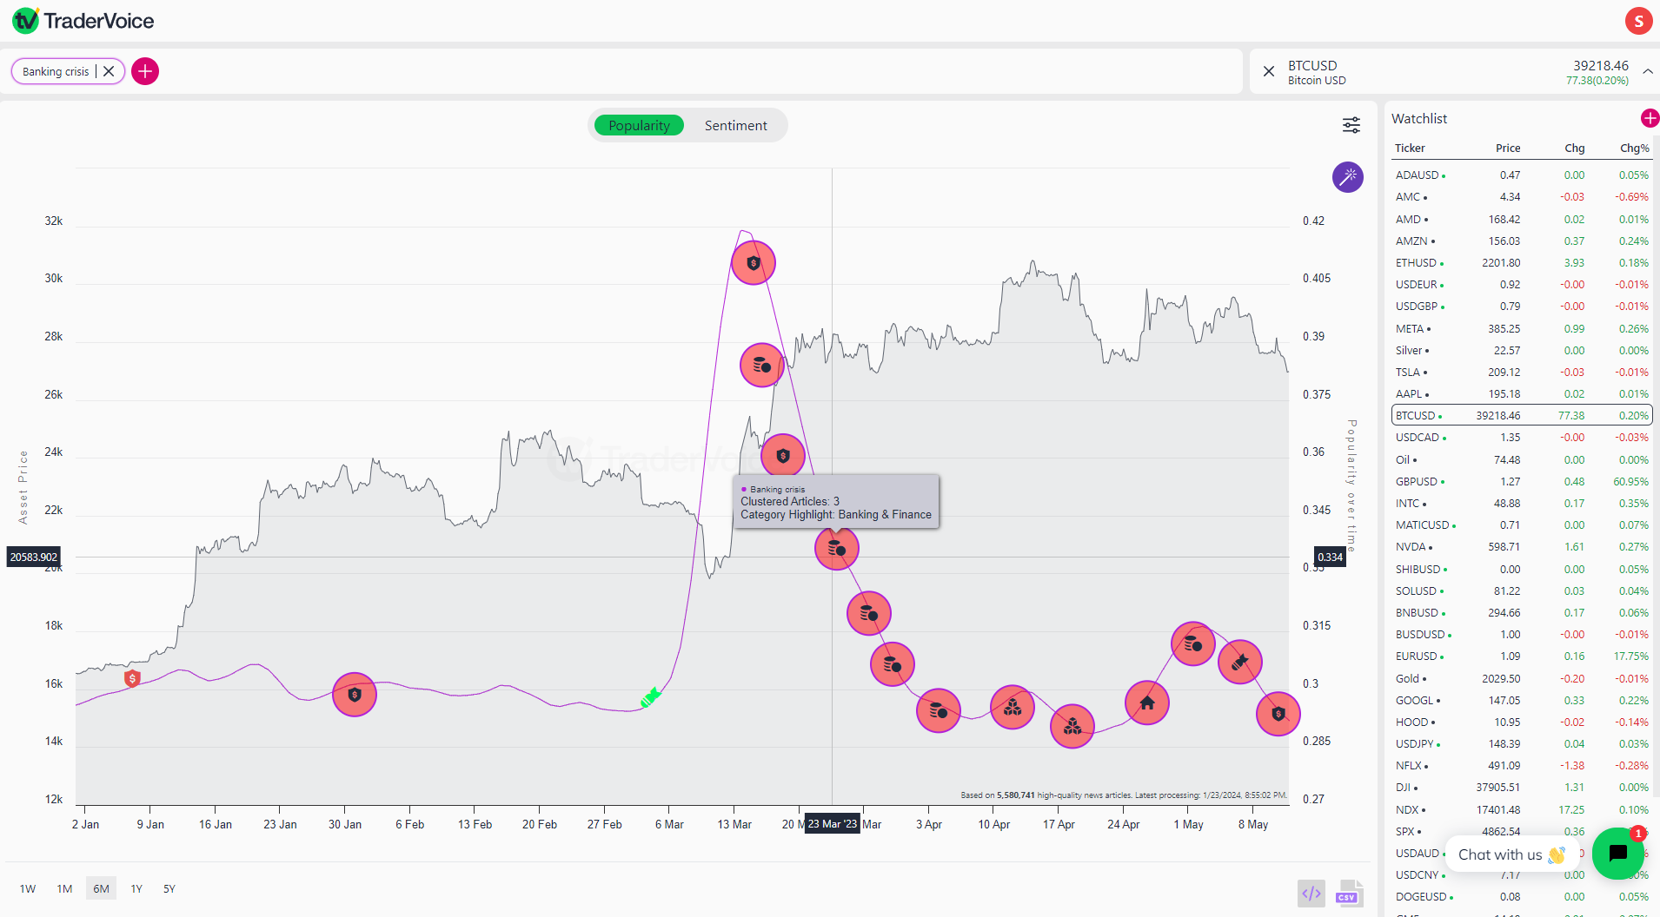Select Gold in the watchlist
The height and width of the screenshot is (917, 1660).
[x=1522, y=678]
